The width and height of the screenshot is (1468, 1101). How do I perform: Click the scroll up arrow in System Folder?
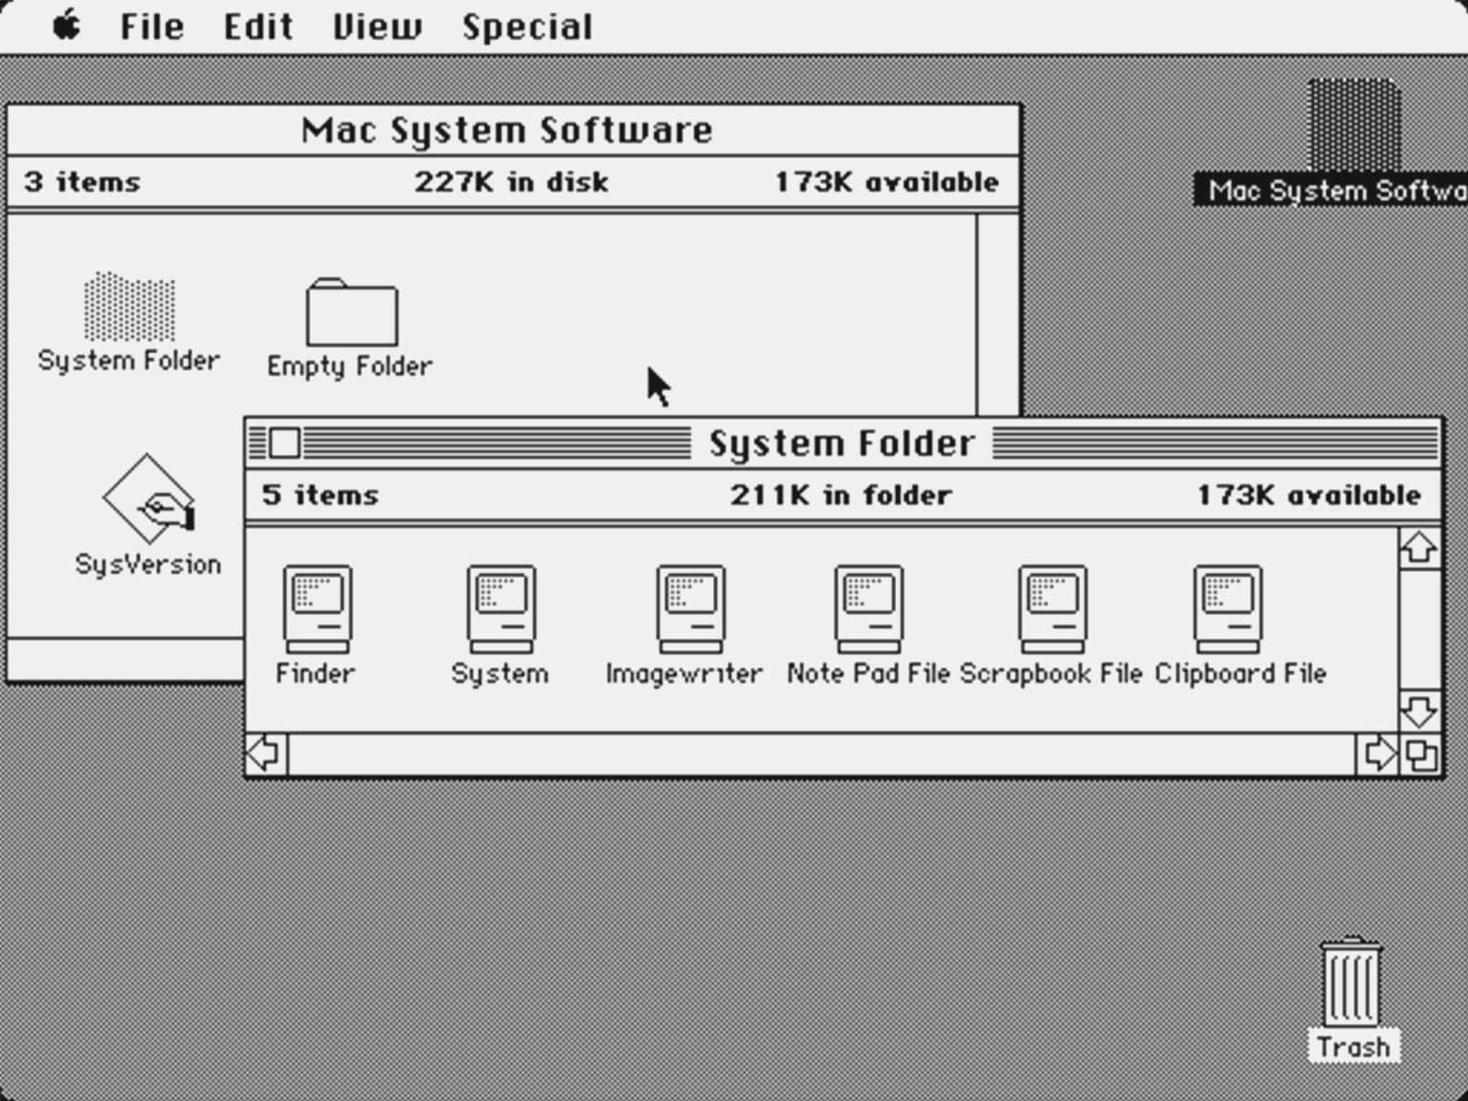(x=1419, y=548)
